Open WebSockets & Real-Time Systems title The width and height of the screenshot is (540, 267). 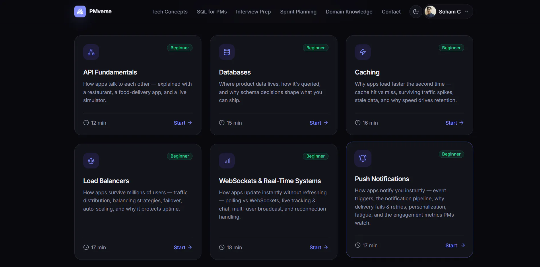pos(270,181)
